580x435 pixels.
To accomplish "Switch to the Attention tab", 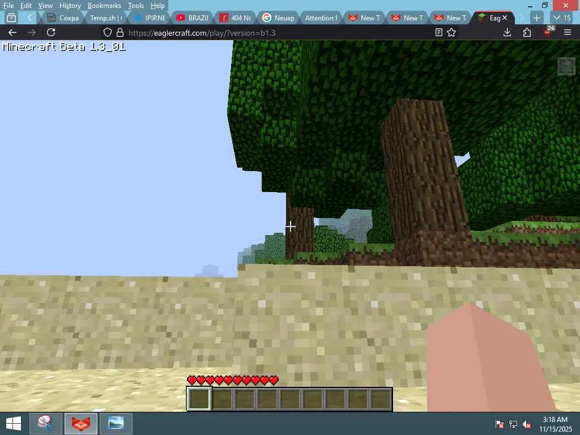I will [321, 18].
